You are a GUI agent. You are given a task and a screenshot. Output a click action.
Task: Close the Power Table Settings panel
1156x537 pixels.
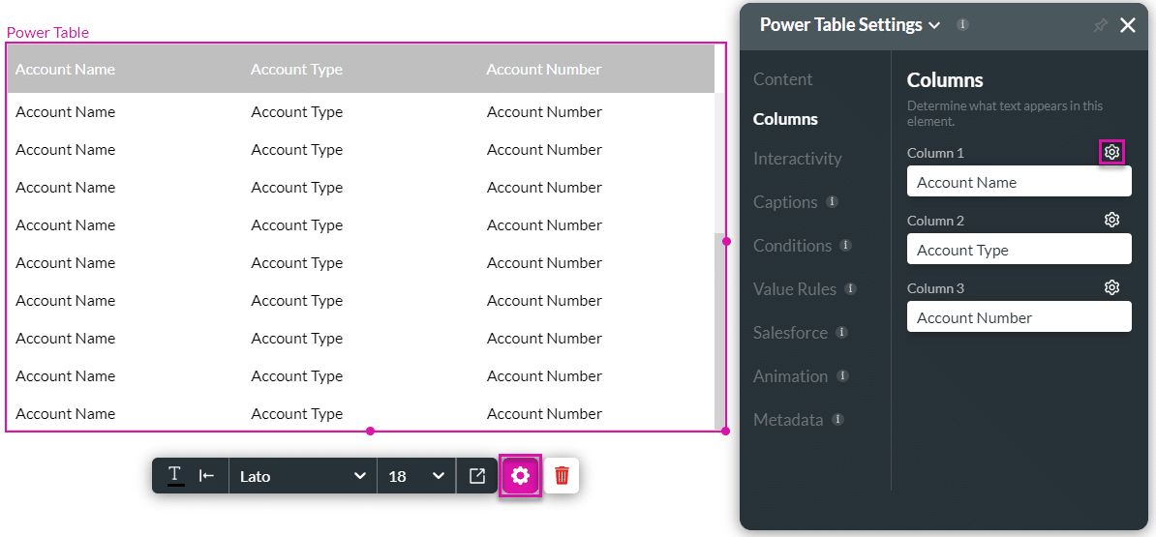tap(1128, 26)
